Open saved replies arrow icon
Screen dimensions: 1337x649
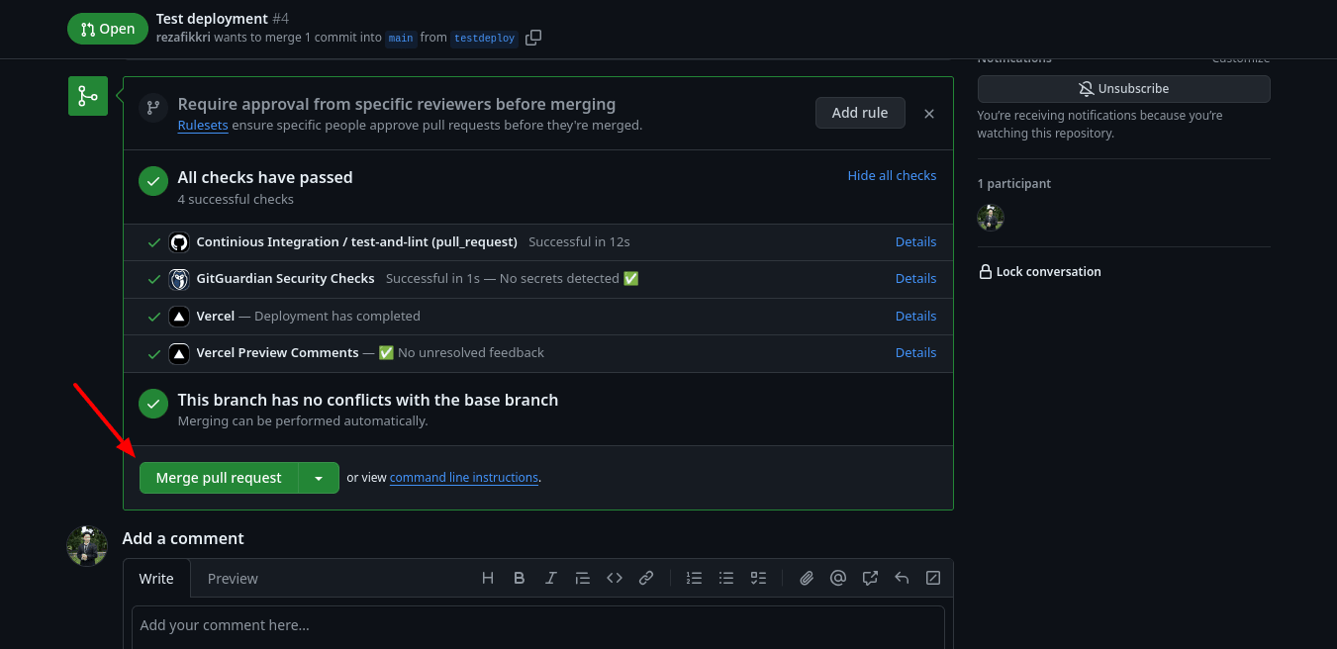pos(902,578)
